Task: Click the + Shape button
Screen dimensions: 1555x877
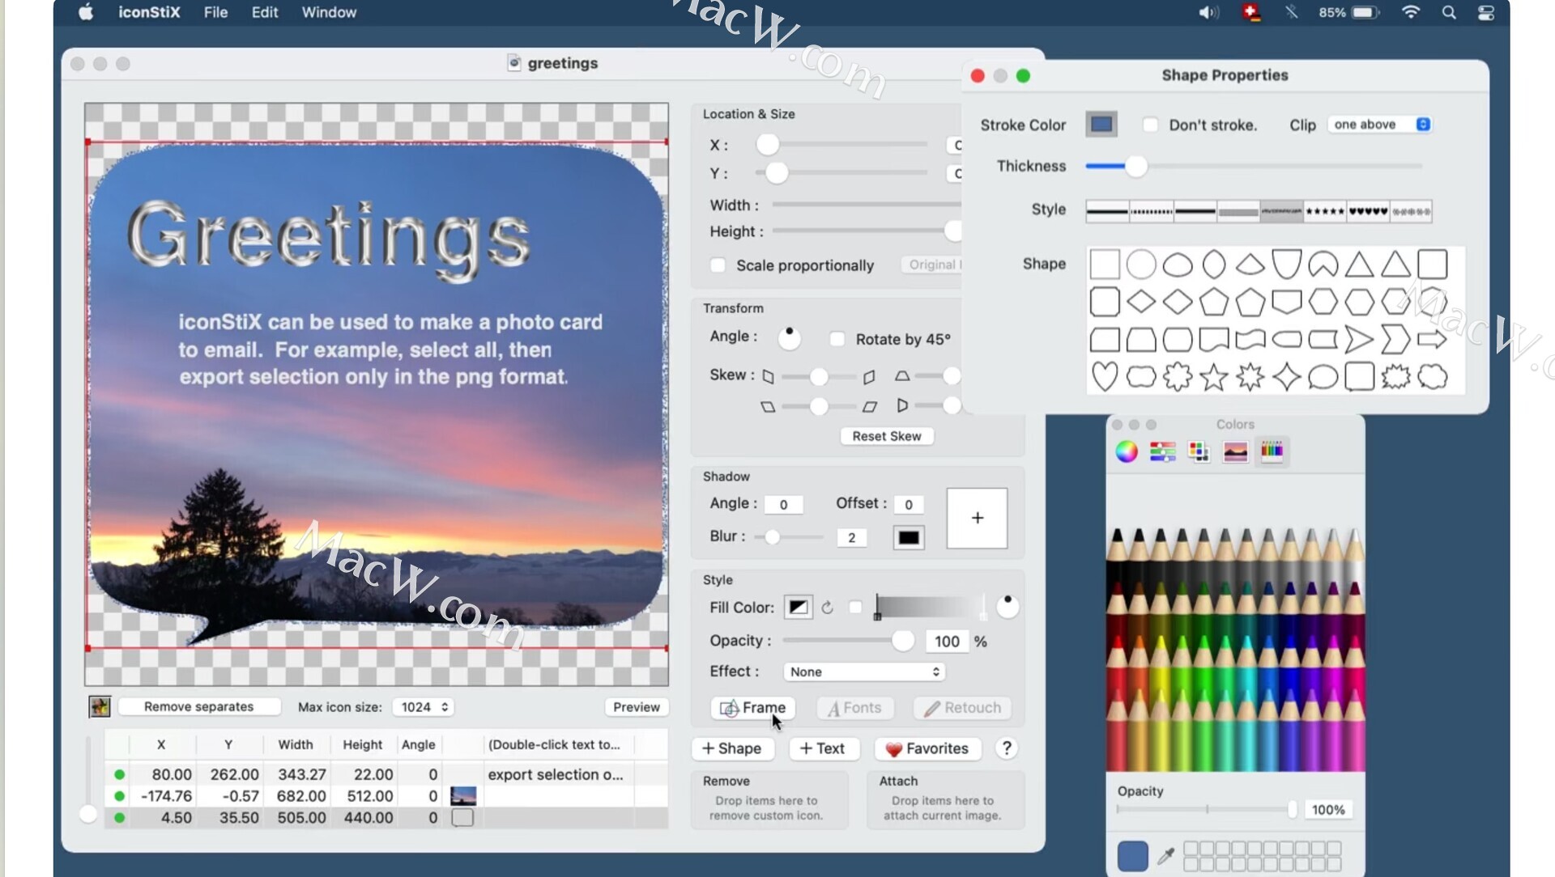Action: (x=732, y=748)
